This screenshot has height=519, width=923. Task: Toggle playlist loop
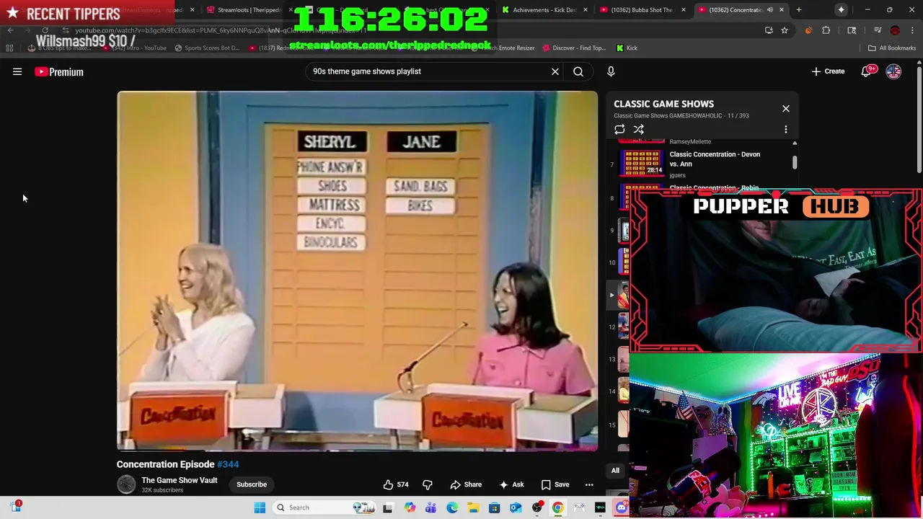tap(619, 129)
